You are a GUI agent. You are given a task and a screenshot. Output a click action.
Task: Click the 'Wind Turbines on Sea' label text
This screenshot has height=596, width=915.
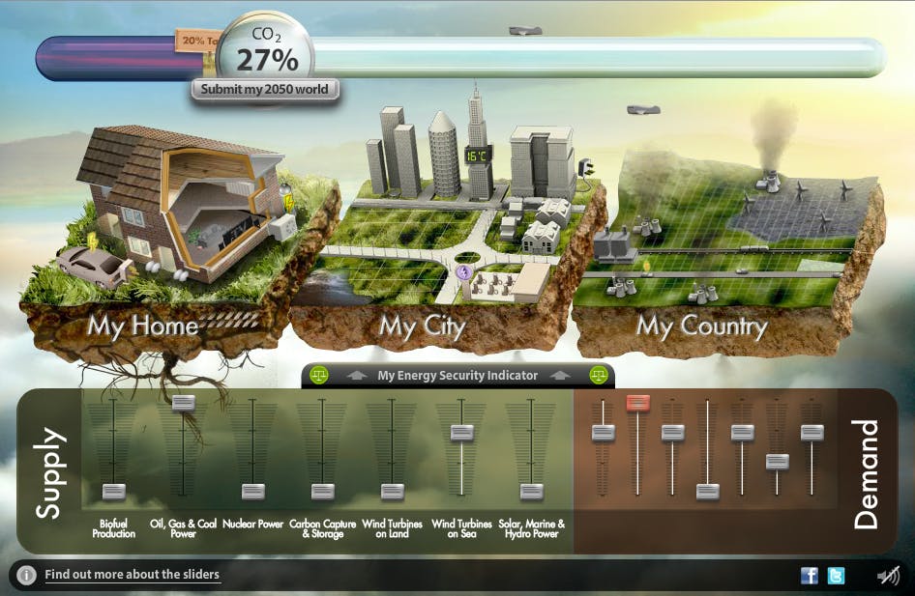pyautogui.click(x=461, y=528)
